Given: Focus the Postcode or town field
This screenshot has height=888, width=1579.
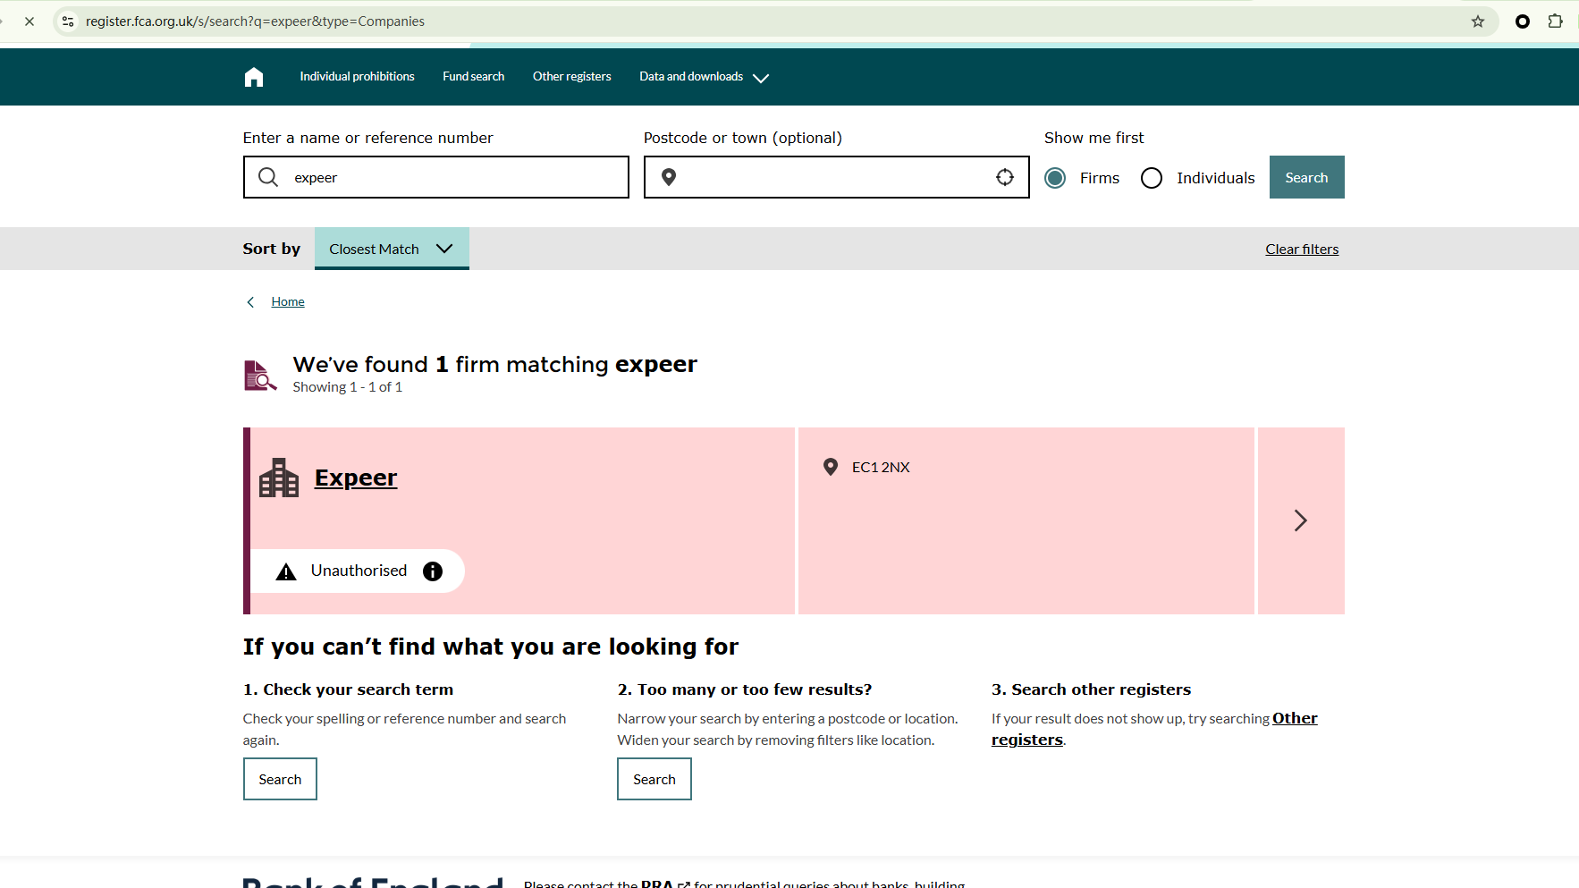Looking at the screenshot, I should pos(837,177).
